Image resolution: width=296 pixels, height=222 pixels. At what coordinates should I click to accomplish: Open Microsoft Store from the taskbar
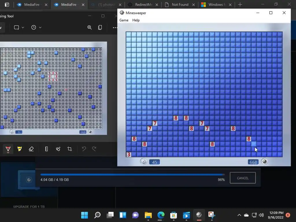coord(173,215)
